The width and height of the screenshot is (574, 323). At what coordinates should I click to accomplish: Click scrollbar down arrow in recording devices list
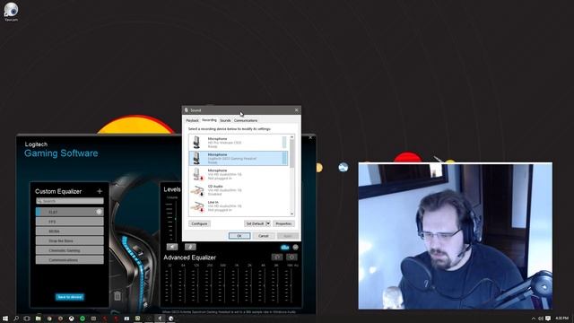291,214
